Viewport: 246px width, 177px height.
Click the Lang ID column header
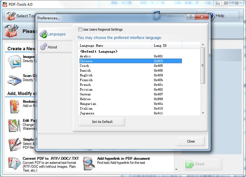[x=167, y=46]
